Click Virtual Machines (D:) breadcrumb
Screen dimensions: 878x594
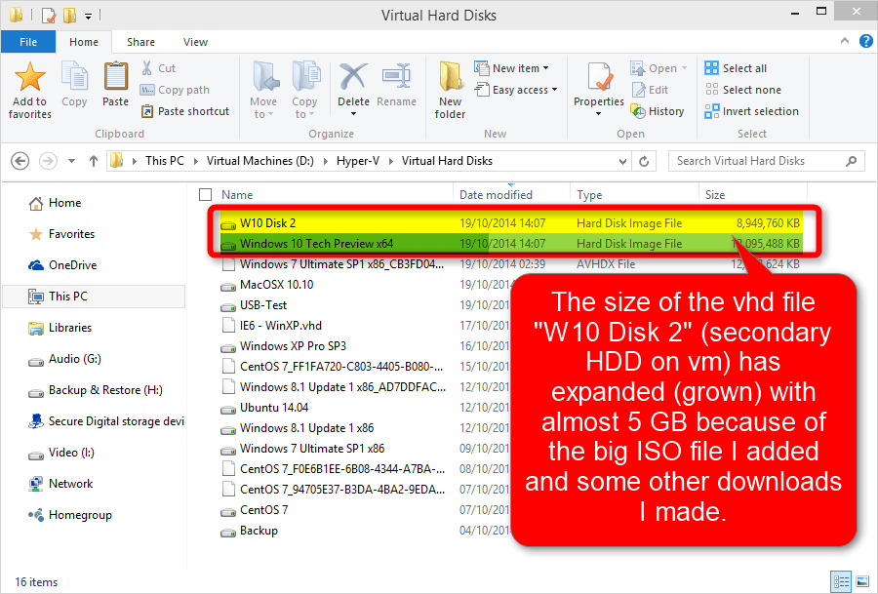(x=260, y=161)
